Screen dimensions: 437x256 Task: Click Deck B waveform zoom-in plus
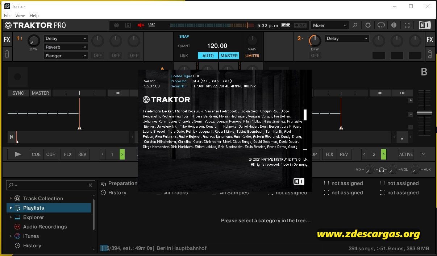411,100
